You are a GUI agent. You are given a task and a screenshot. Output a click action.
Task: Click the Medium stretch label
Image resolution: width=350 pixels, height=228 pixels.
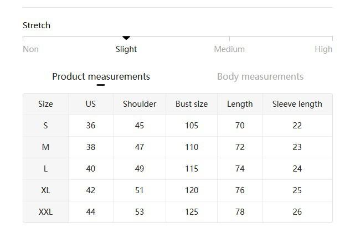click(229, 49)
